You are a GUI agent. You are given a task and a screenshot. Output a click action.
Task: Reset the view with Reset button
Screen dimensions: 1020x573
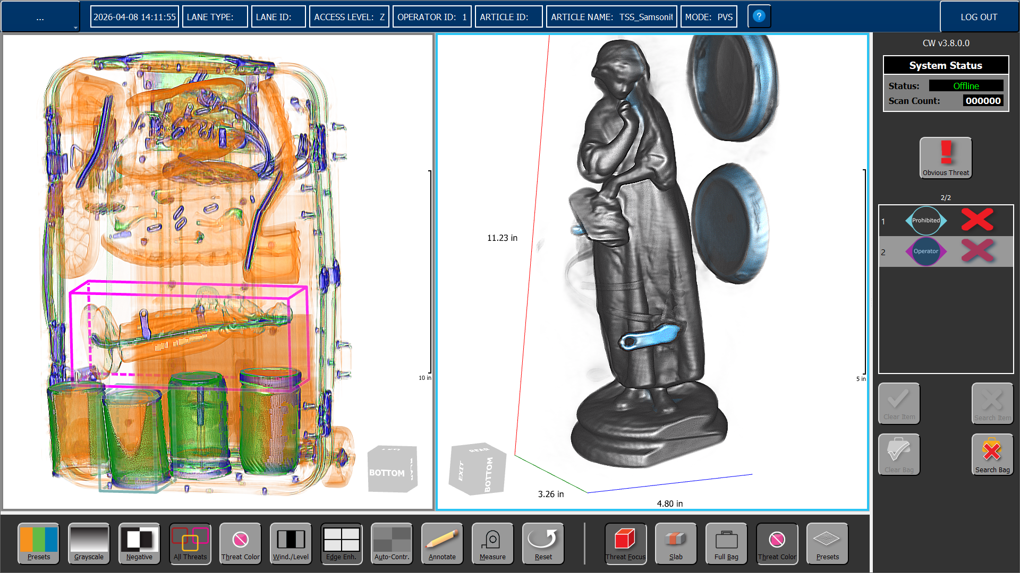click(543, 543)
